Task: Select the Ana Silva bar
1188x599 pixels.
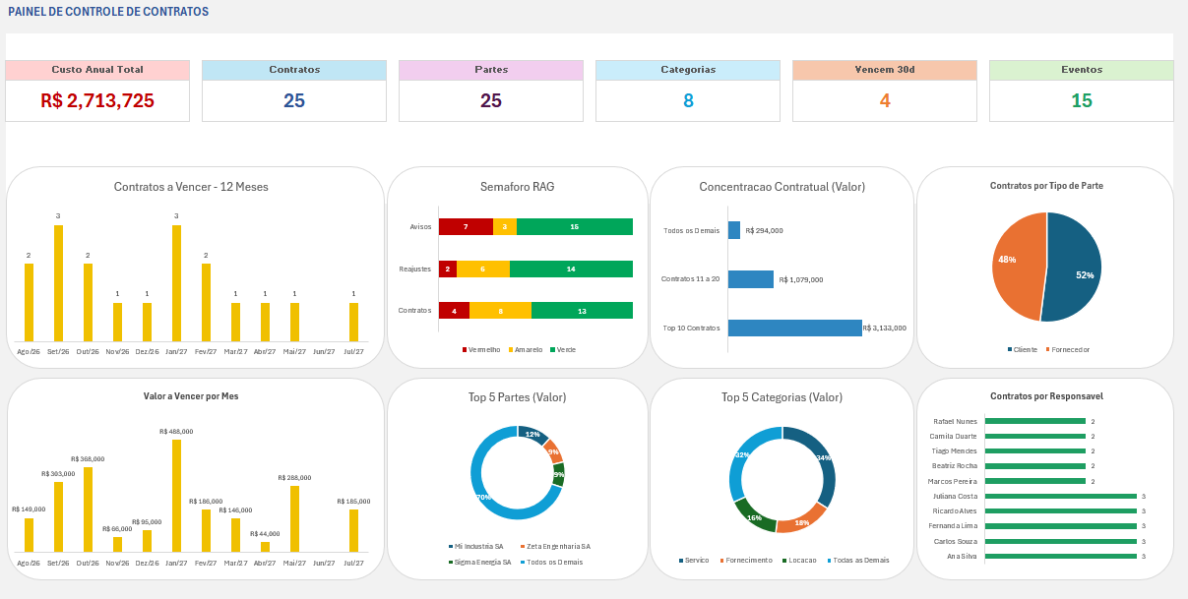Action: [1061, 557]
